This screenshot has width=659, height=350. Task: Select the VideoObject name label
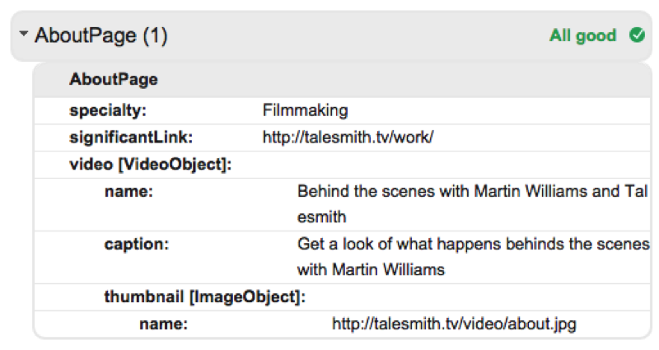[x=129, y=192]
